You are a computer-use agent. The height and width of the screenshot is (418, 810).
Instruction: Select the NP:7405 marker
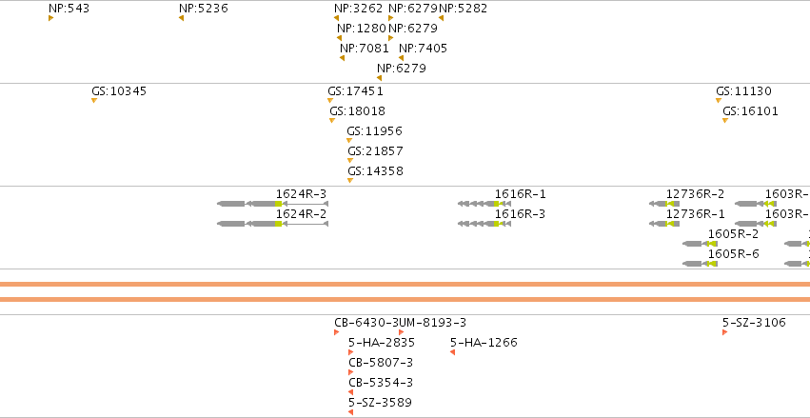click(x=402, y=58)
